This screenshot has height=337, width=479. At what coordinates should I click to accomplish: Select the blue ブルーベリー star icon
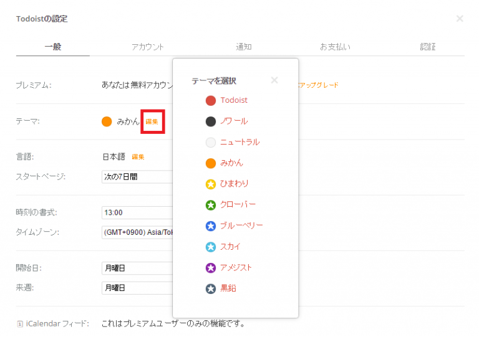click(x=211, y=225)
